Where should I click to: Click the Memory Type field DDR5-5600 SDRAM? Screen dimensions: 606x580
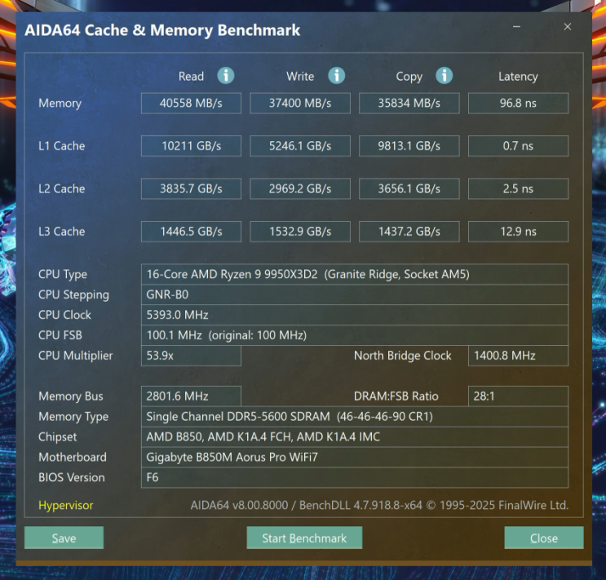pos(355,416)
